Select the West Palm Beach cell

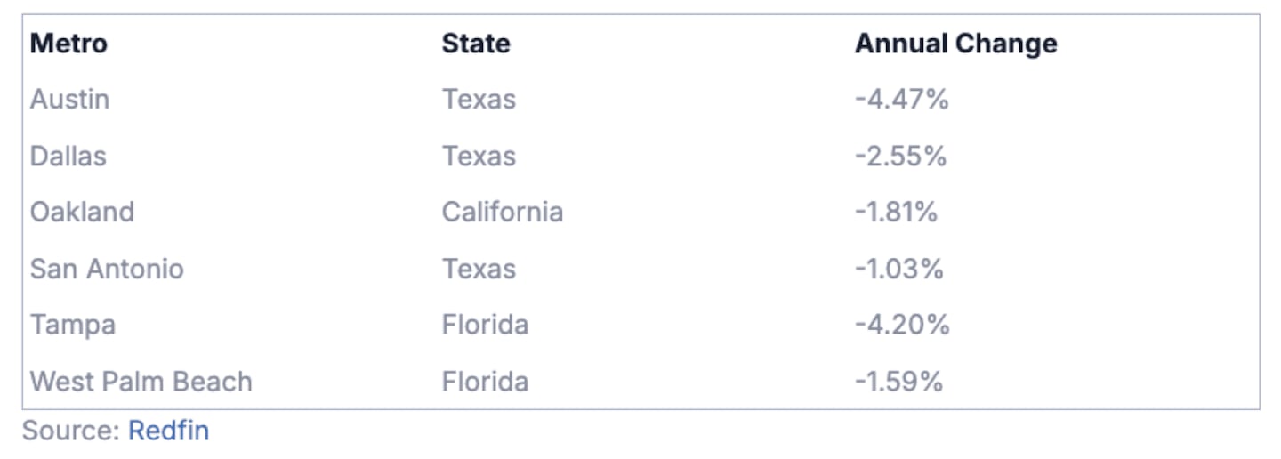click(x=141, y=382)
